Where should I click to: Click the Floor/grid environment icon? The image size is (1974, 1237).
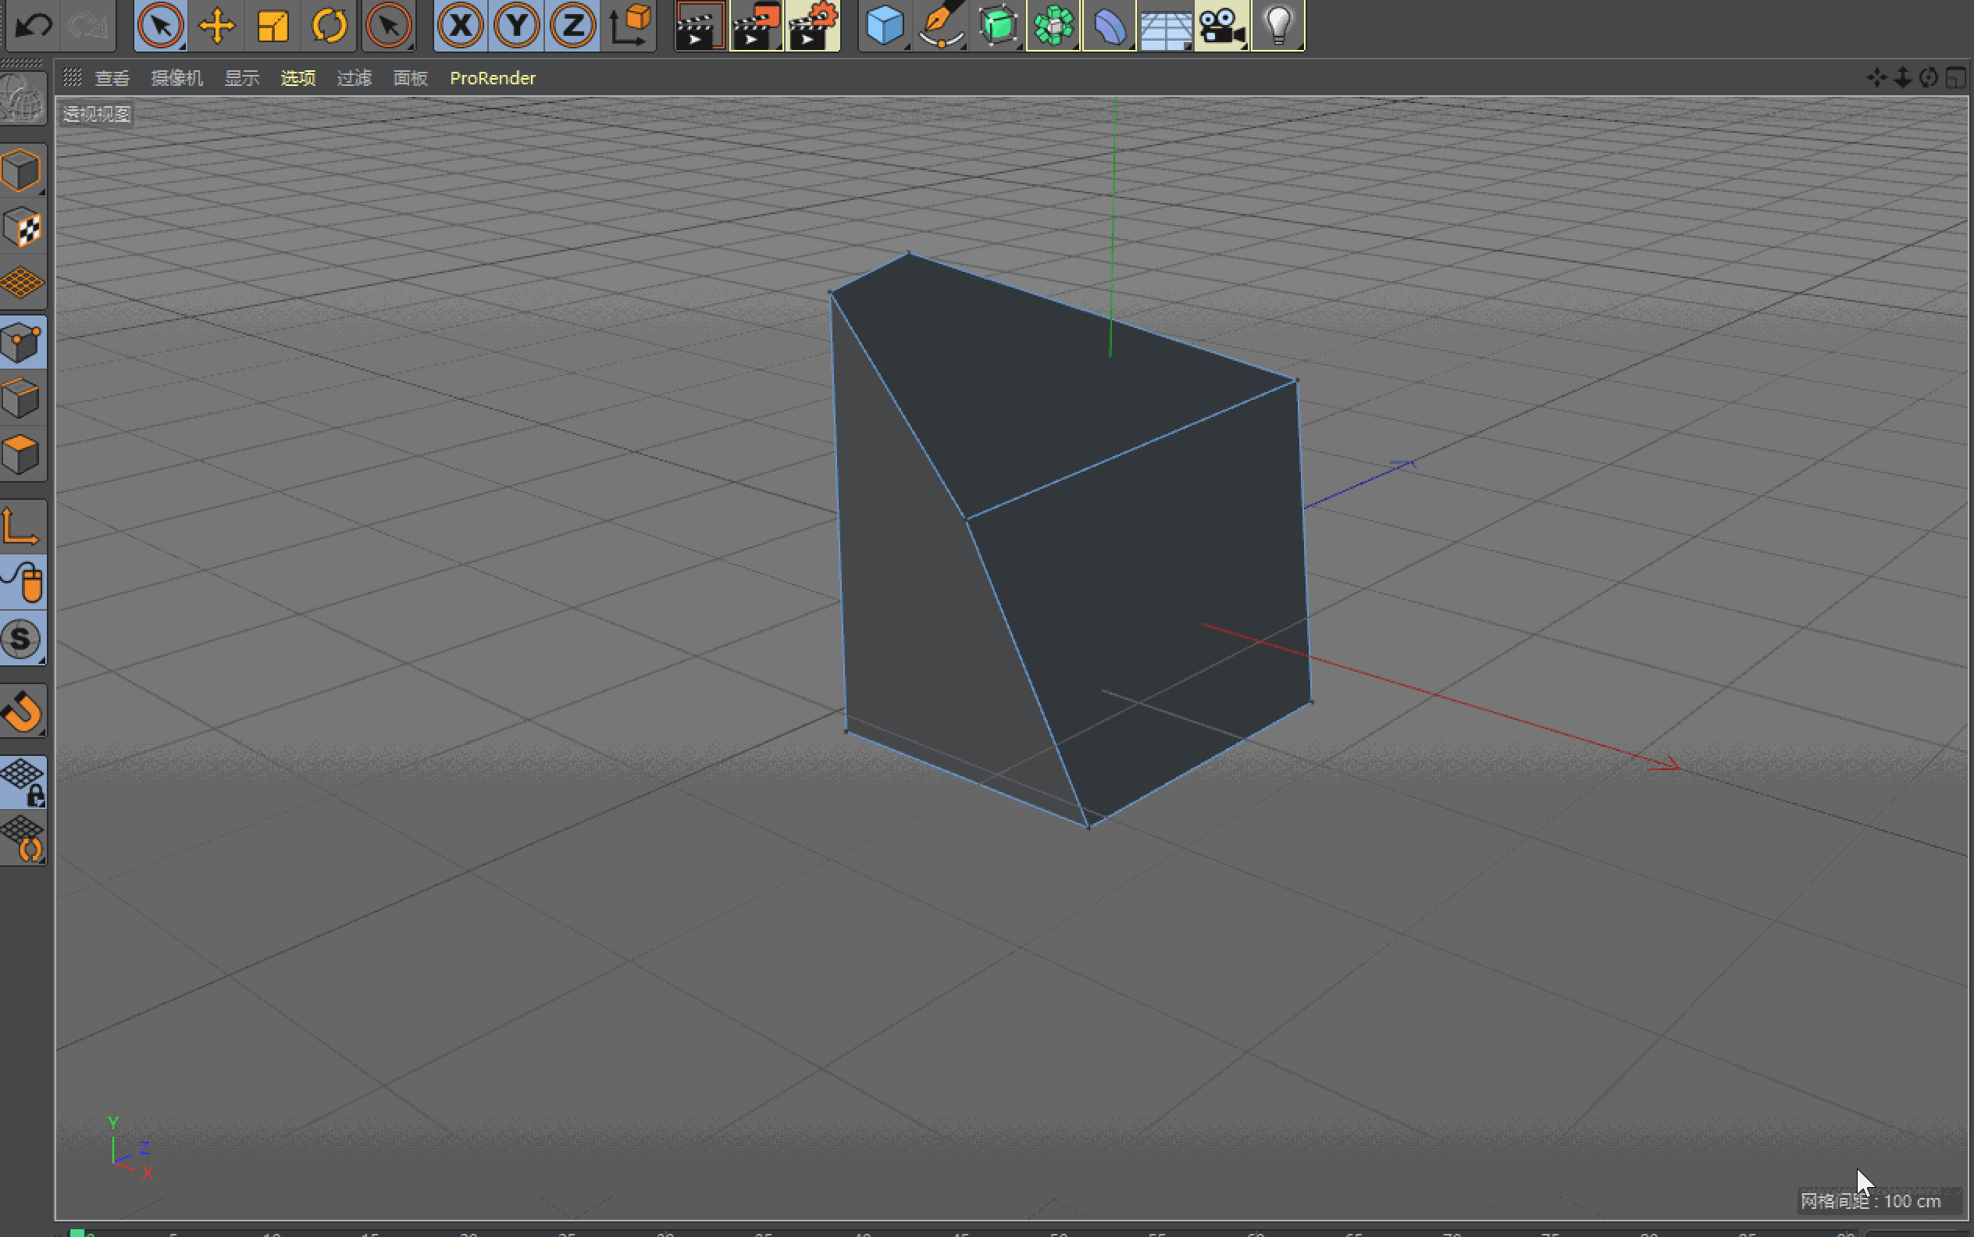point(1165,25)
